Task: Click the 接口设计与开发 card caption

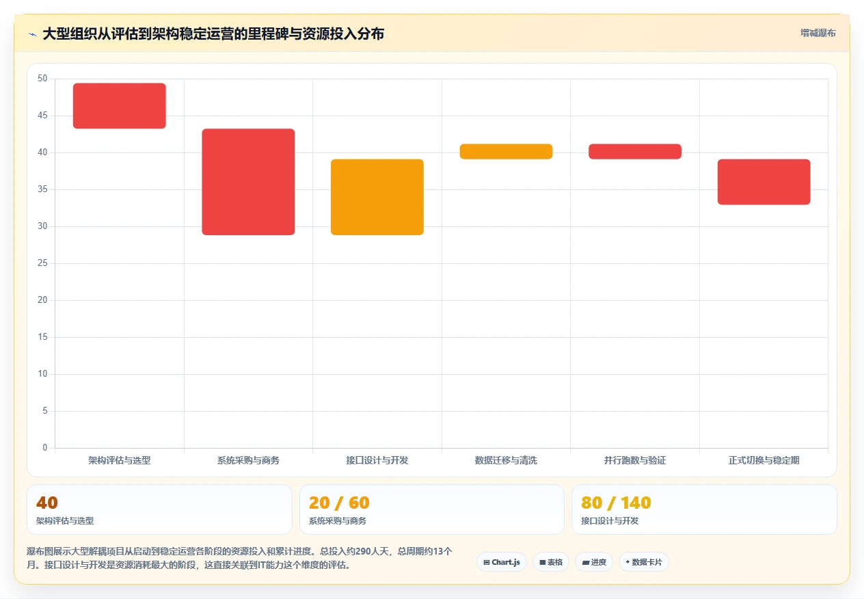Action: [610, 520]
